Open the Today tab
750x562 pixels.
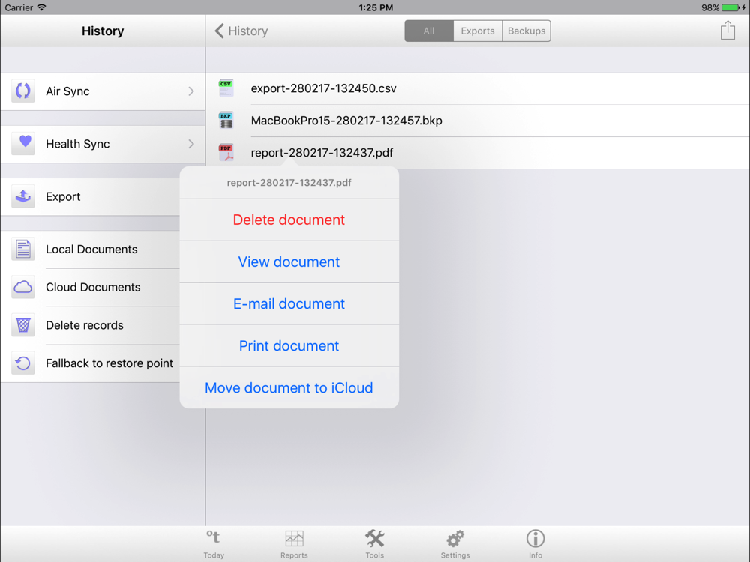point(214,544)
